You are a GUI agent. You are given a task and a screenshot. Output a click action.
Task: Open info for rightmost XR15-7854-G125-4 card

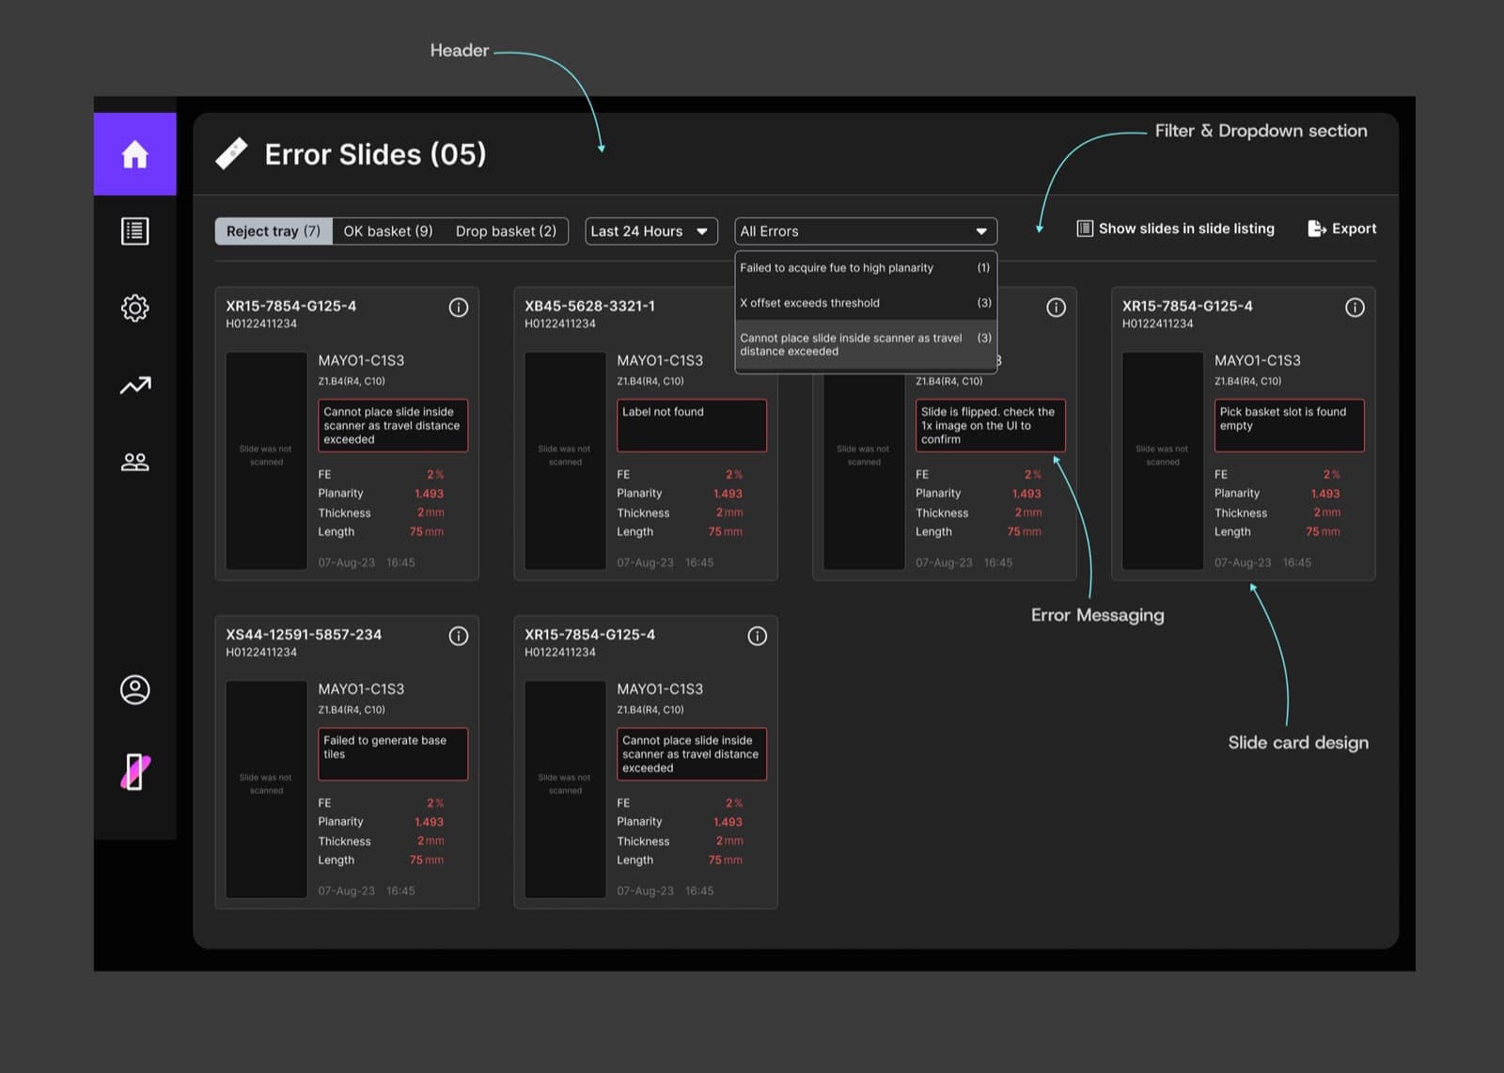point(1355,308)
